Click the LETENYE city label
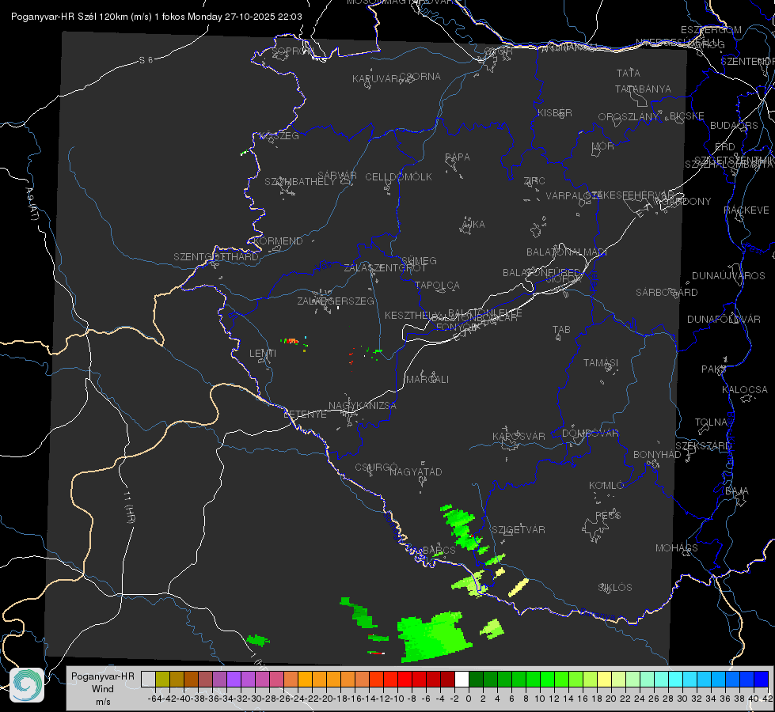Screen dimensions: 775x712 point(305,415)
